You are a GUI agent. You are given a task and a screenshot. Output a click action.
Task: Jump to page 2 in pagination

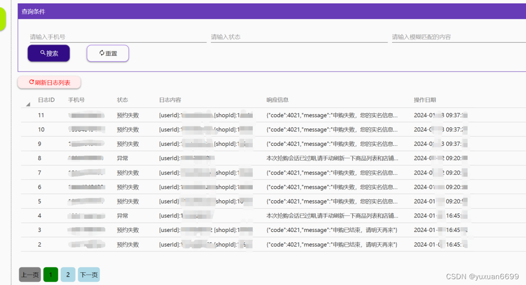(x=68, y=275)
